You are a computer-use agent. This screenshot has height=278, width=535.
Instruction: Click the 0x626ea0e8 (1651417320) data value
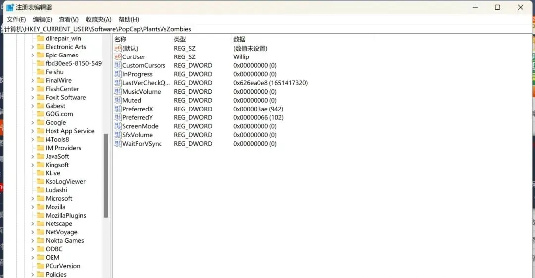coord(270,83)
